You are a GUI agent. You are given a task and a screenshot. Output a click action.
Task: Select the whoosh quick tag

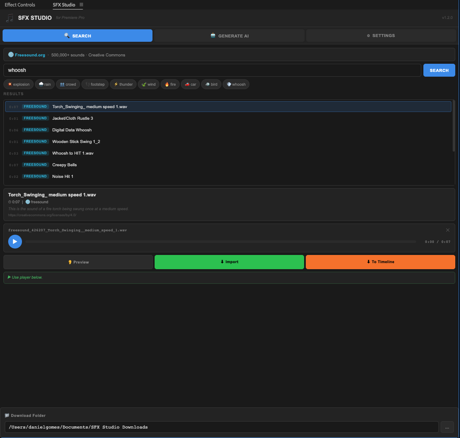[x=236, y=84]
